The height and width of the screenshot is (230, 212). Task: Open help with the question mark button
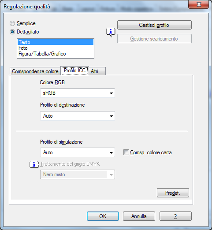[x=175, y=216]
